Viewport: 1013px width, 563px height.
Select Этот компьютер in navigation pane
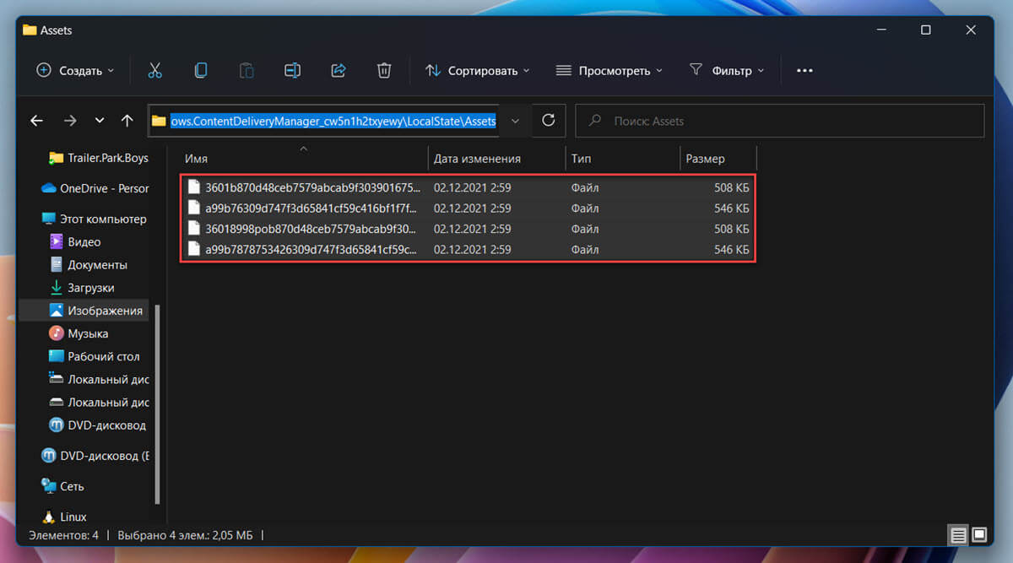(94, 219)
